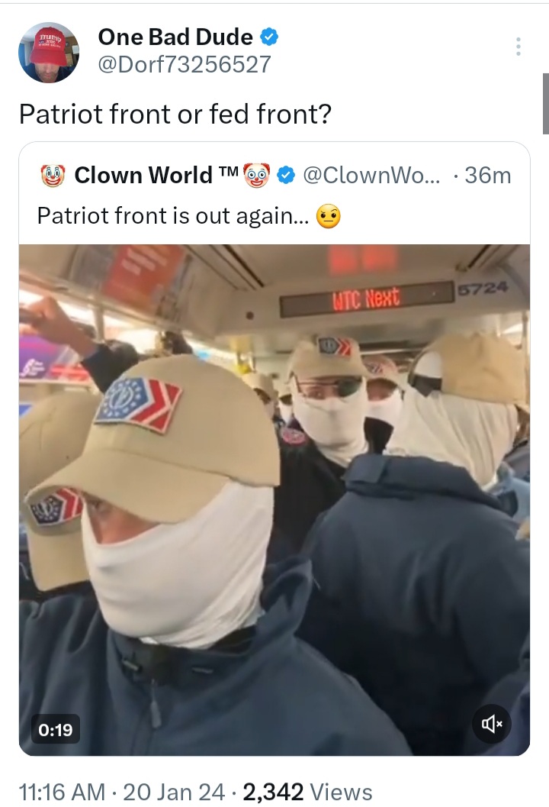Open One Bad Dude's profile picture
The height and width of the screenshot is (807, 549).
[49, 53]
